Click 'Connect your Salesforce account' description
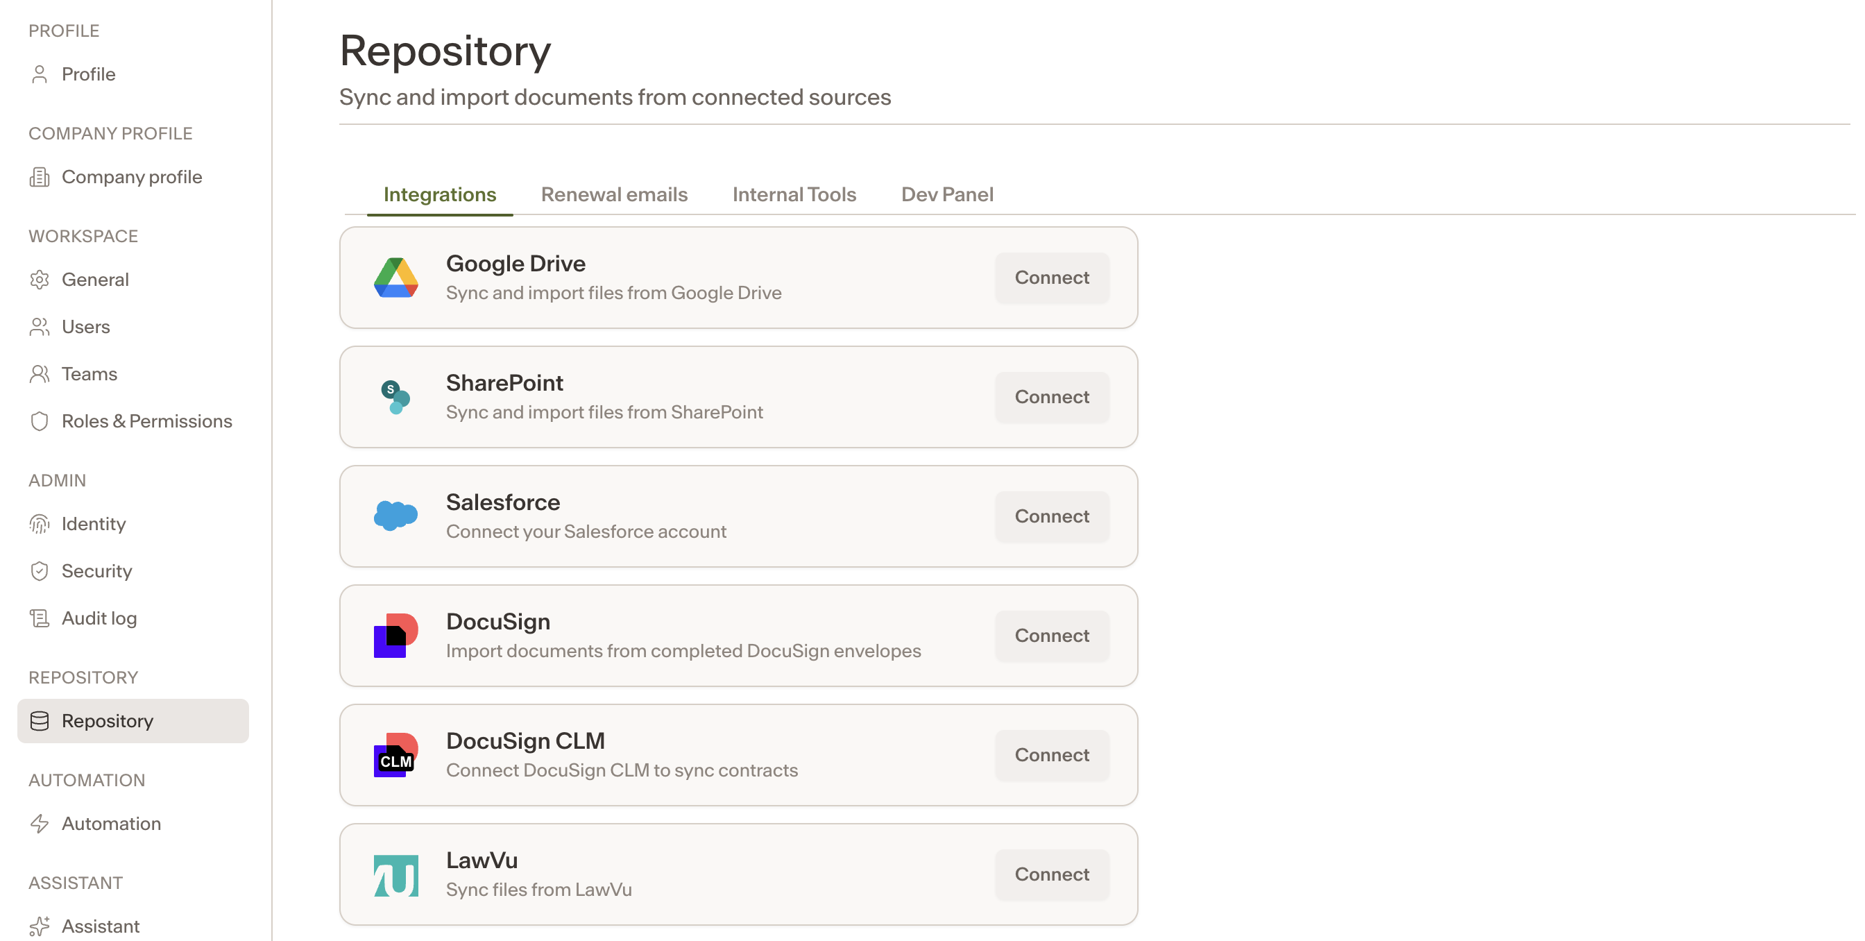This screenshot has height=941, width=1865. coord(586,532)
